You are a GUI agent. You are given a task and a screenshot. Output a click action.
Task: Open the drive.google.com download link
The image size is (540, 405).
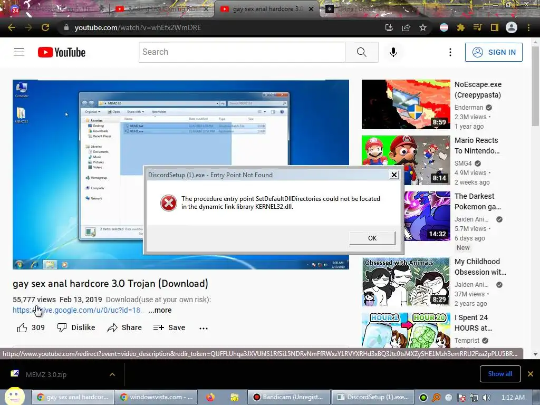[x=77, y=310]
